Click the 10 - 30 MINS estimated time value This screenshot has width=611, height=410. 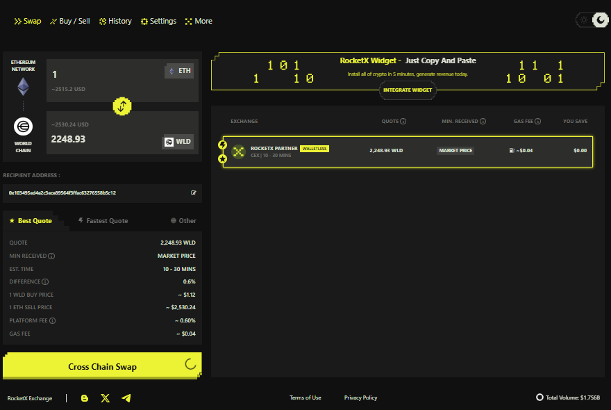(x=179, y=269)
